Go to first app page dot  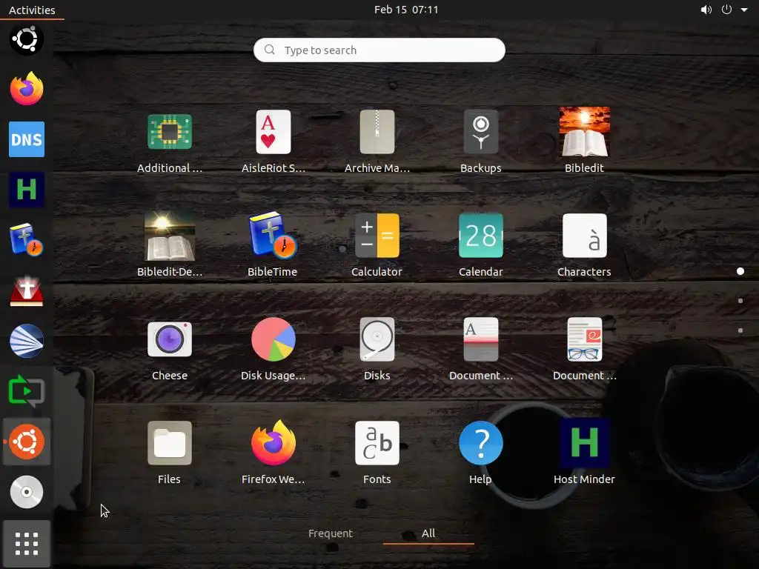coord(740,271)
